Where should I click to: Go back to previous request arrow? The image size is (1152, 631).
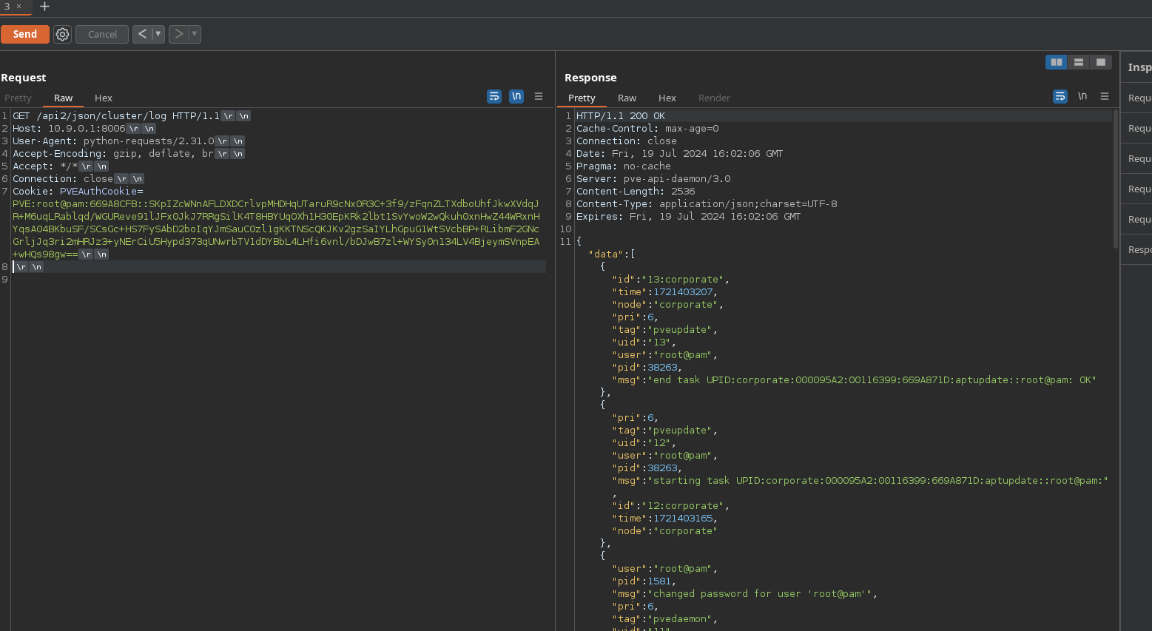click(142, 34)
